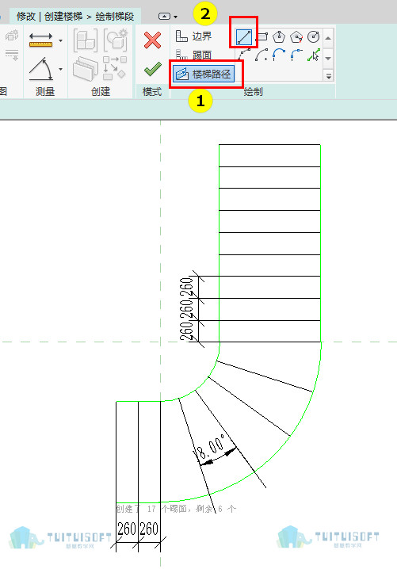Click the topmost vertical 260 dimension
The height and width of the screenshot is (569, 397).
[185, 287]
